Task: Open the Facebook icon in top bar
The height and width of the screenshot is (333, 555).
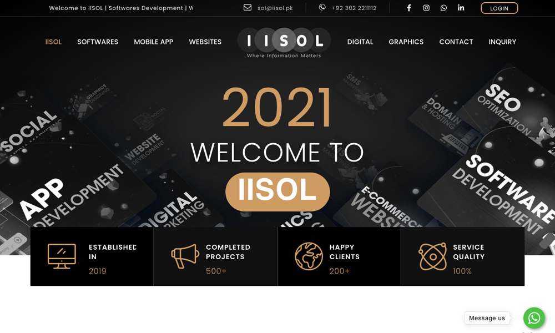Action: coord(409,8)
